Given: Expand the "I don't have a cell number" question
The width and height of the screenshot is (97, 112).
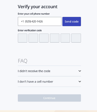Looking at the screenshot, I should [49, 82].
